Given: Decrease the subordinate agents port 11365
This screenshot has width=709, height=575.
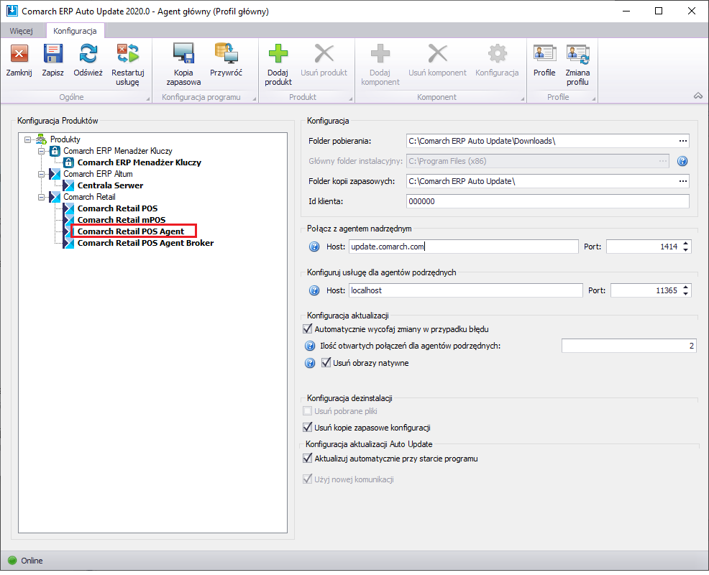Looking at the screenshot, I should pyautogui.click(x=686, y=293).
